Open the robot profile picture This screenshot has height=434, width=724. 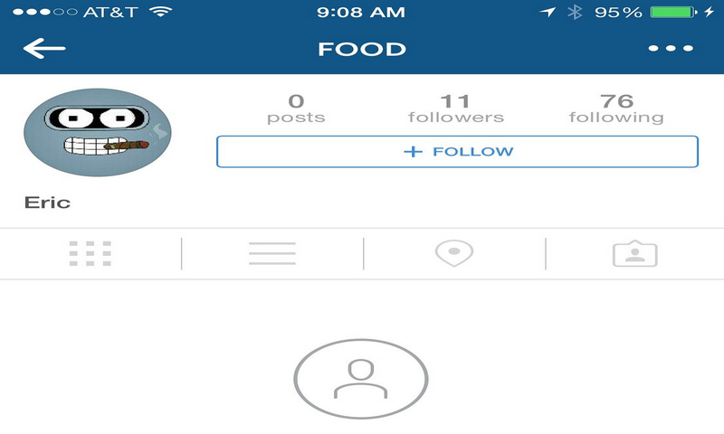(x=98, y=132)
